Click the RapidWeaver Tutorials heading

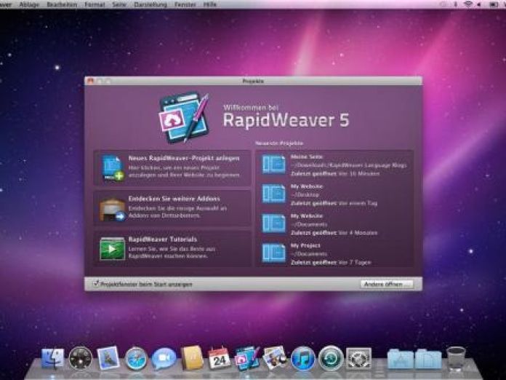(163, 239)
